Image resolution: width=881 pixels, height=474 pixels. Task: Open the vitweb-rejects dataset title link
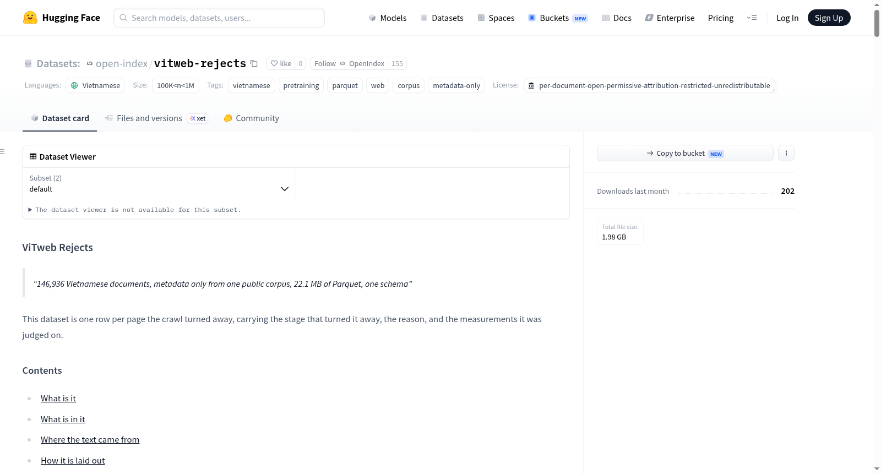click(x=200, y=63)
